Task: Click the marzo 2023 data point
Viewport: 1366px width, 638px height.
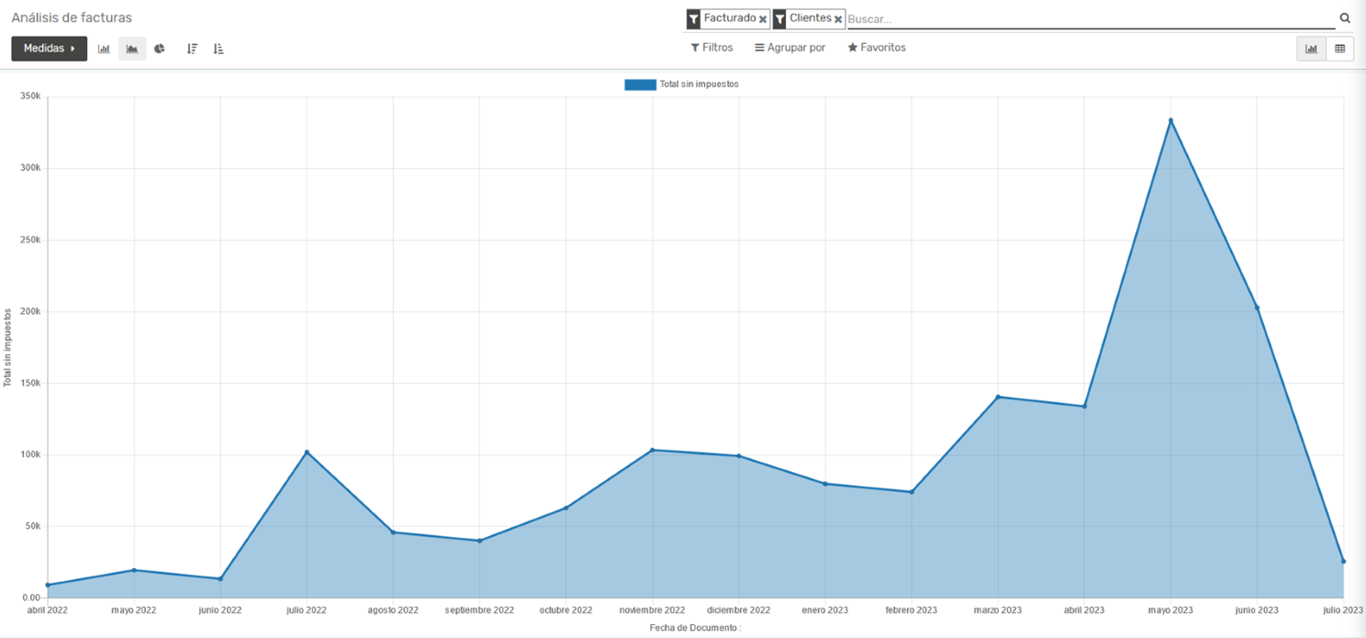Action: click(998, 397)
